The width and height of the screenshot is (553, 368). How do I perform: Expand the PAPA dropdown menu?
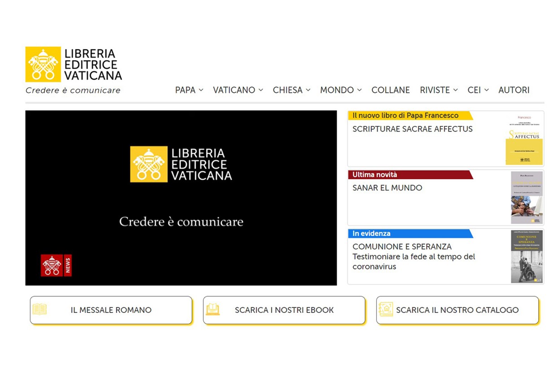click(x=189, y=90)
